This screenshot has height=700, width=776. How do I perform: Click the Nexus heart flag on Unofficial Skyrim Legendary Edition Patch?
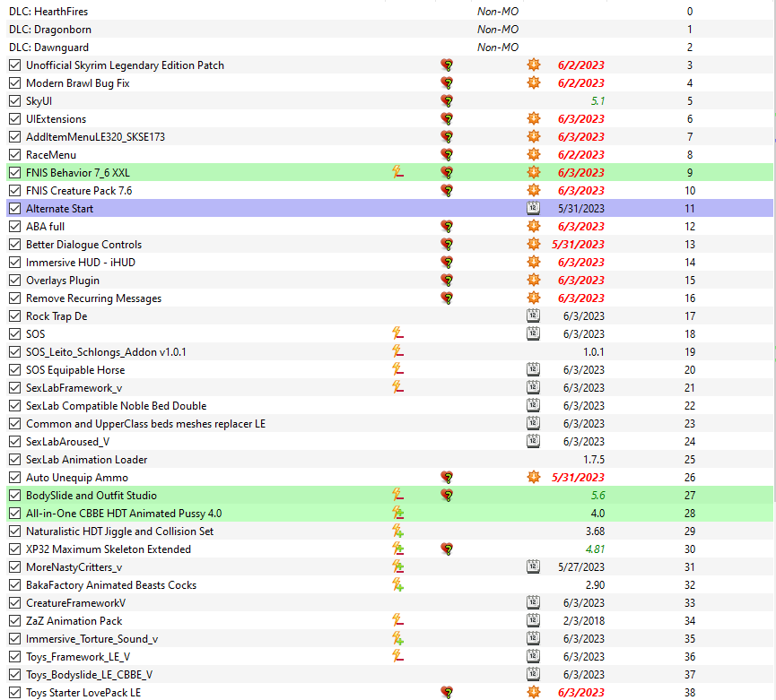coord(447,65)
